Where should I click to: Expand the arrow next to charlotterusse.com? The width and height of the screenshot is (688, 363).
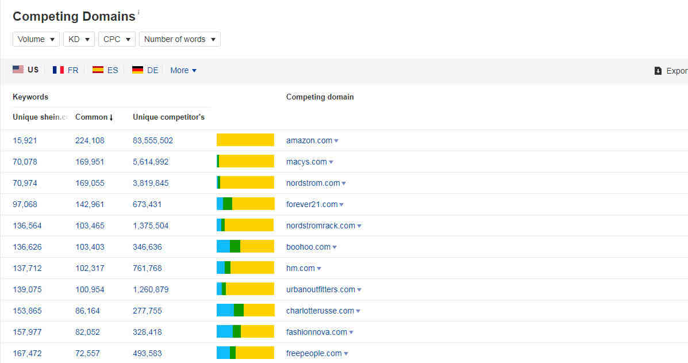coord(358,311)
